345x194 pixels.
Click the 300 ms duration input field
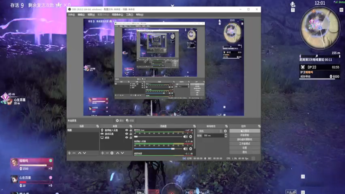pos(213,136)
